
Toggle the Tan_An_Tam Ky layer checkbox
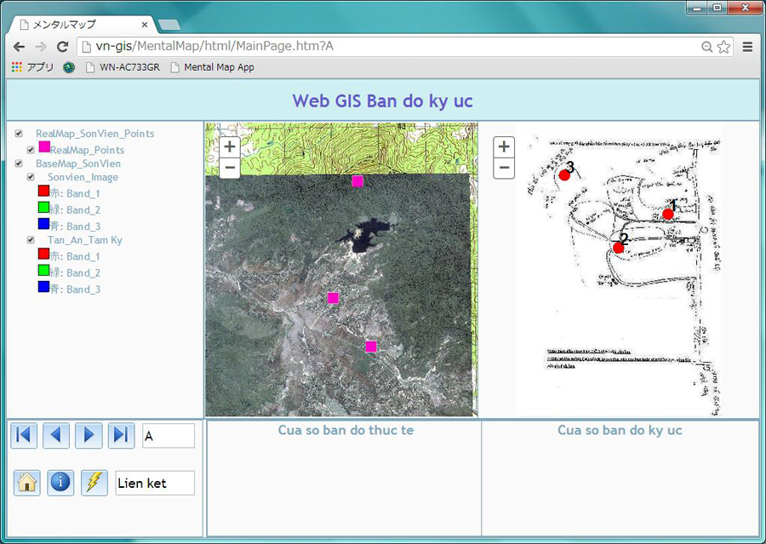[x=31, y=240]
